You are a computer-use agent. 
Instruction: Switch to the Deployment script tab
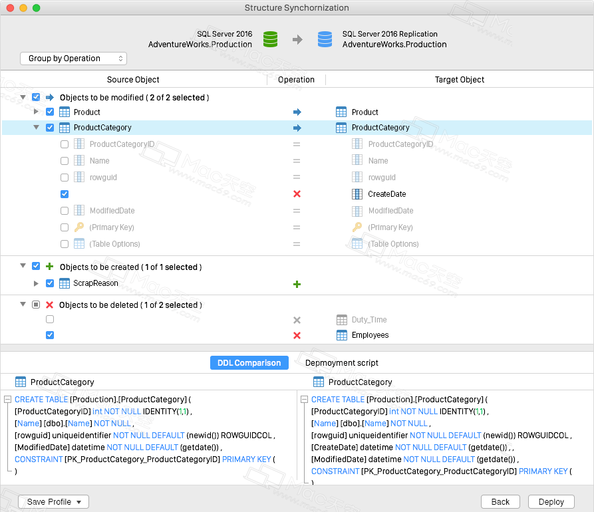coord(342,363)
